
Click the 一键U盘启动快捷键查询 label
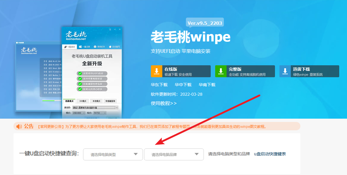click(x=49, y=153)
